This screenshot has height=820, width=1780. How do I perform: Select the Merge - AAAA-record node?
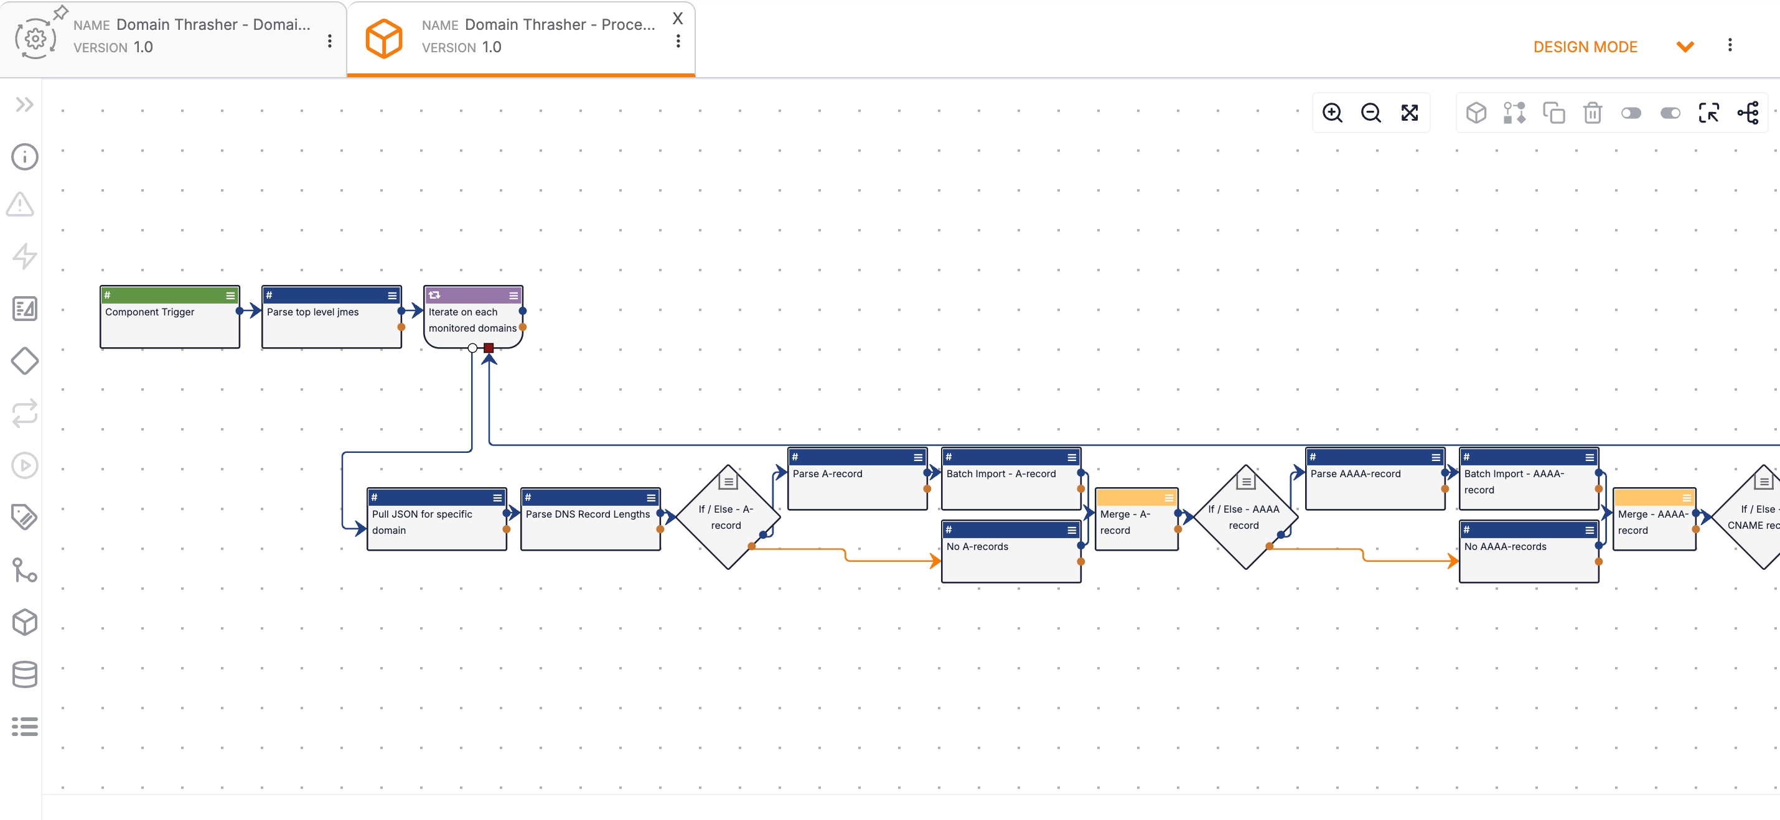pos(1654,519)
